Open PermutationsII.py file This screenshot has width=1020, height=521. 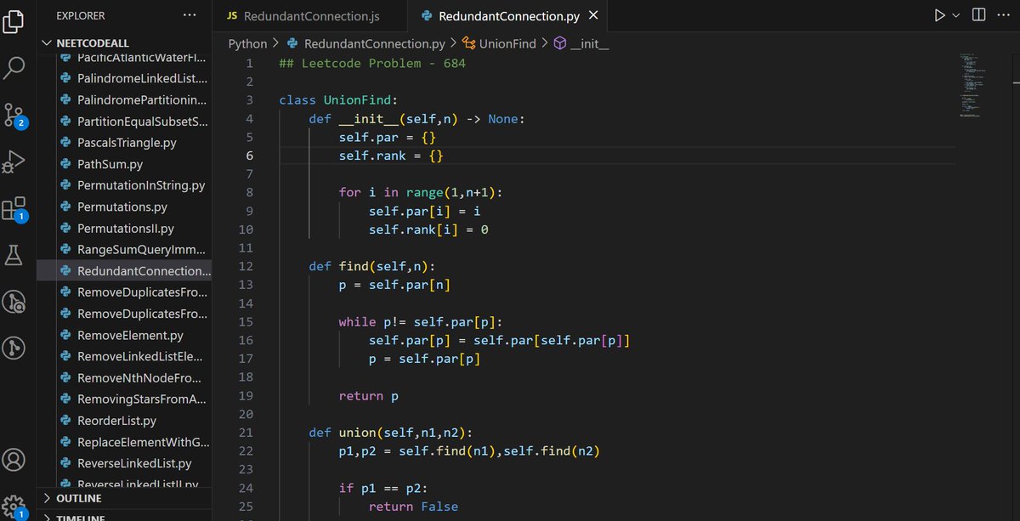tap(124, 229)
